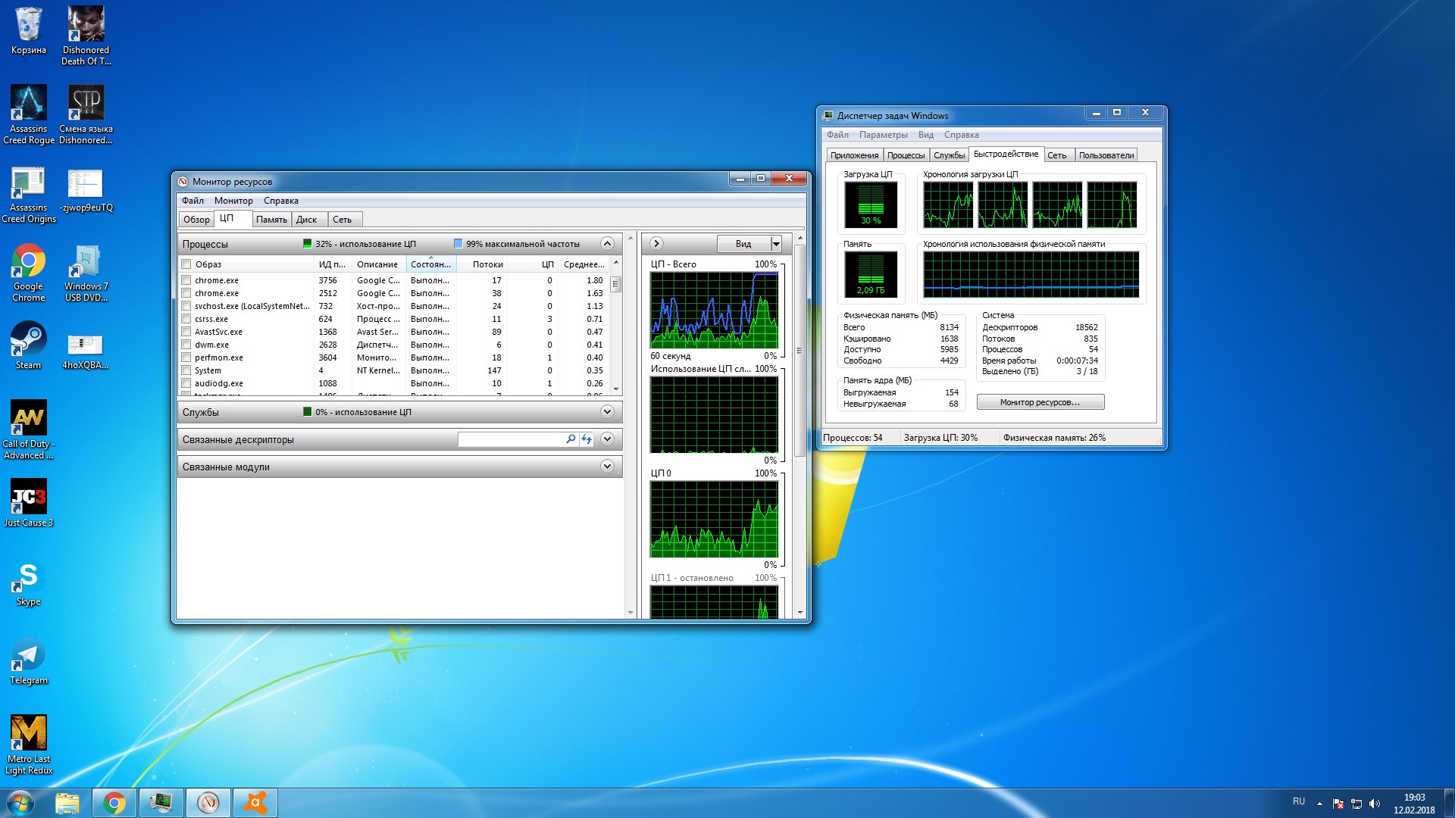Expand the Службы section
The width and height of the screenshot is (1455, 818).
coord(607,412)
